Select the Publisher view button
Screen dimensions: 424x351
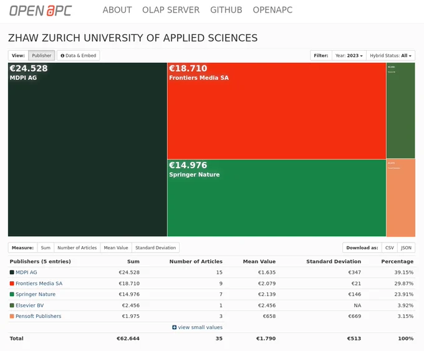(x=41, y=55)
